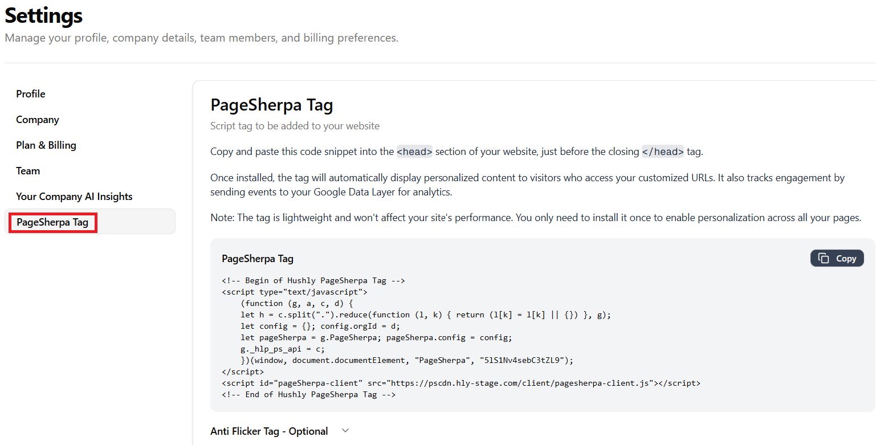The height and width of the screenshot is (445, 876).
Task: Open the Company settings section
Action: click(x=38, y=120)
